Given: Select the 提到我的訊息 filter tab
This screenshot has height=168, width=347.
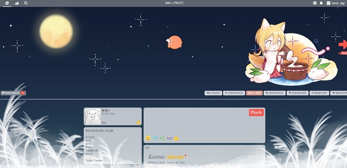Looking at the screenshot, I should point(275,93).
